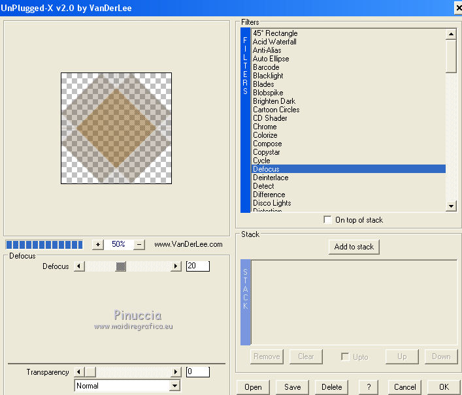Close the UnPlugged-X dialog
The height and width of the screenshot is (395, 462).
[x=459, y=8]
